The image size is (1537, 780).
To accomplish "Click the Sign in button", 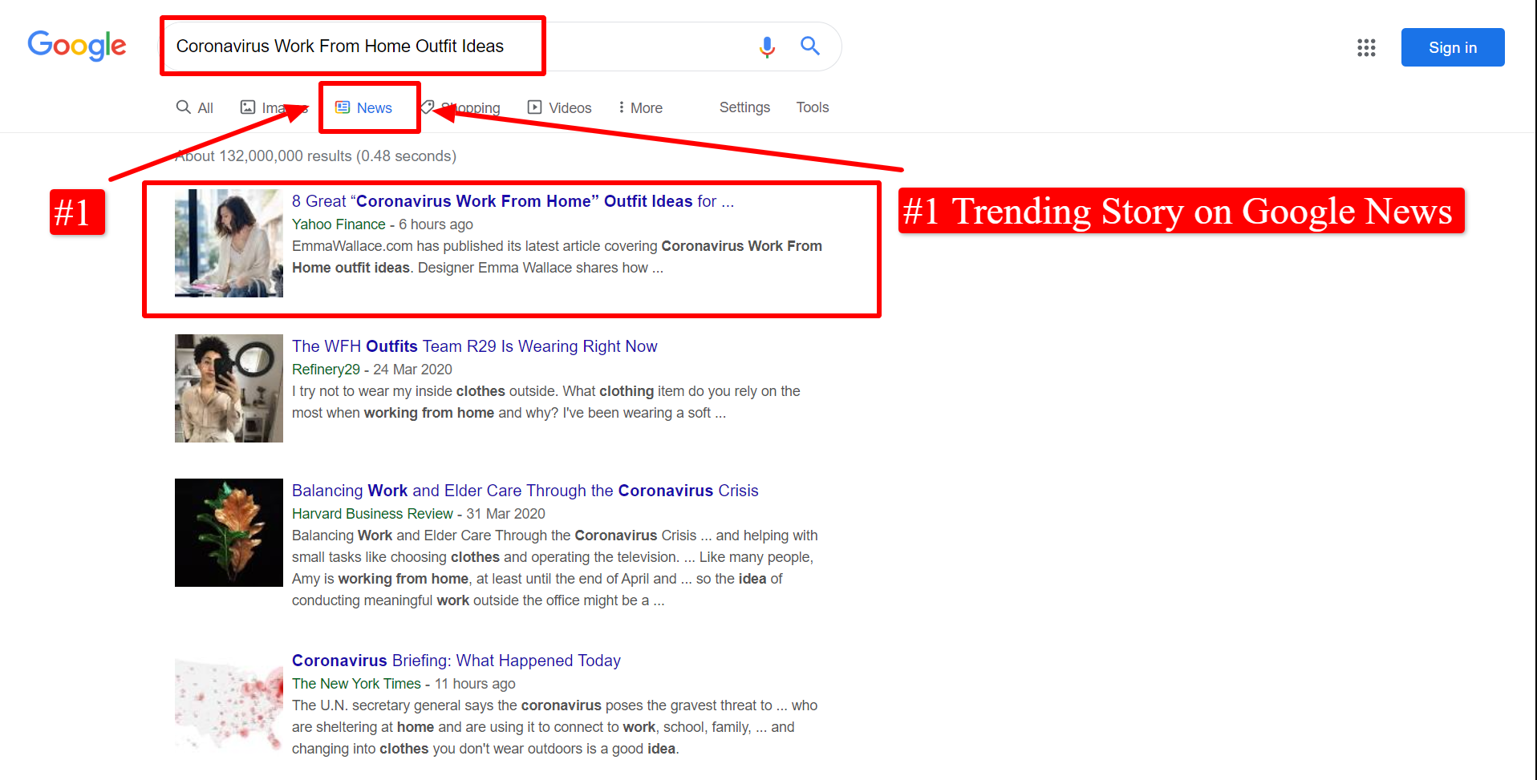I will [x=1453, y=47].
